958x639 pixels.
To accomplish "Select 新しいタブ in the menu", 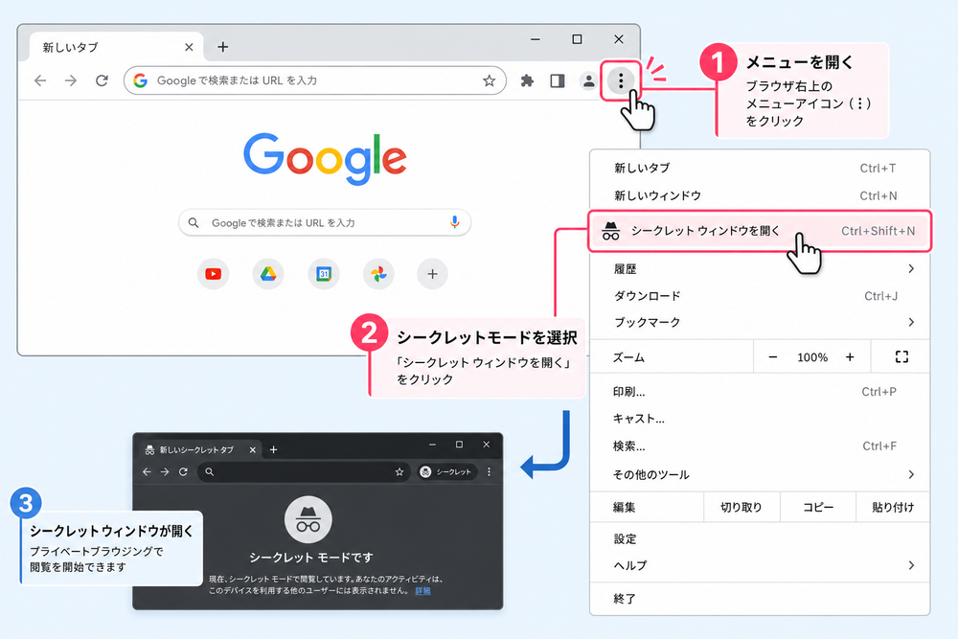I will [760, 168].
